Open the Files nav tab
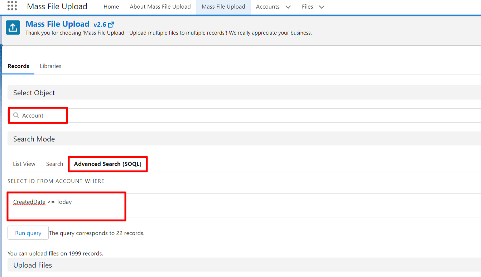481x277 pixels. [x=307, y=7]
